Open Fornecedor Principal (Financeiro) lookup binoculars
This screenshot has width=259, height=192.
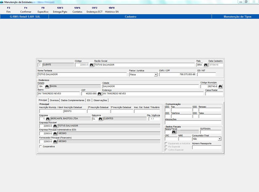[55, 141]
